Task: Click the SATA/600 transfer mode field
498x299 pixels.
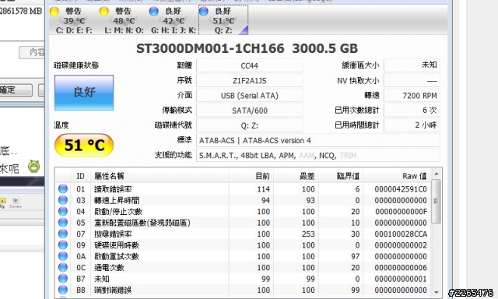Action: [250, 111]
